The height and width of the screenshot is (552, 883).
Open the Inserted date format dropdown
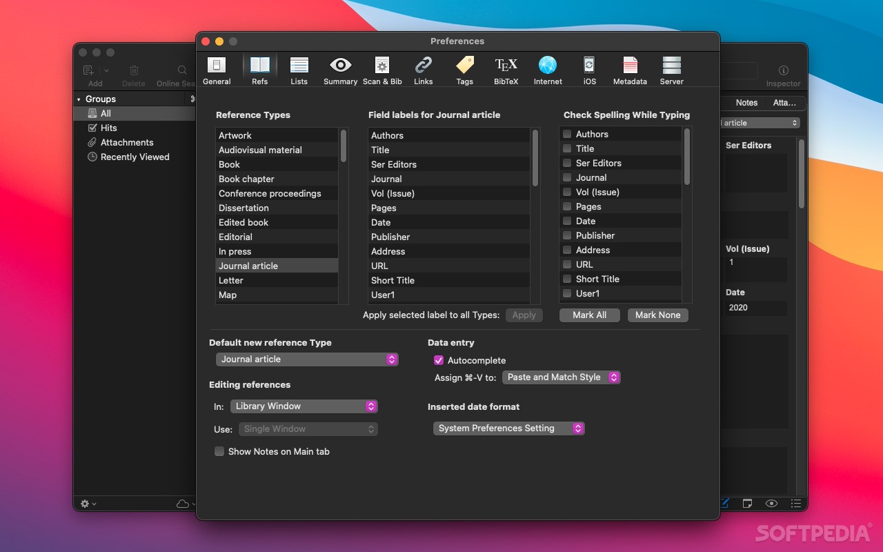point(508,428)
